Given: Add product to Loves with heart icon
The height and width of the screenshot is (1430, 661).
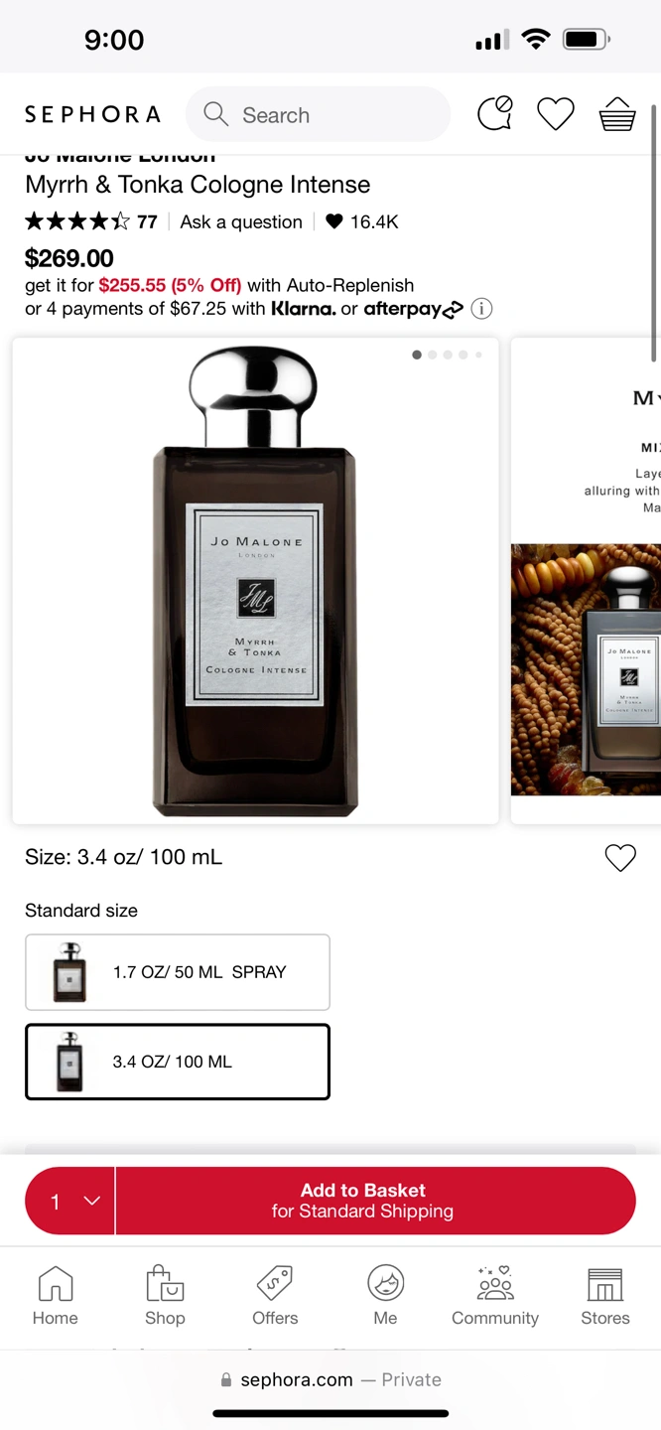Looking at the screenshot, I should 620,857.
